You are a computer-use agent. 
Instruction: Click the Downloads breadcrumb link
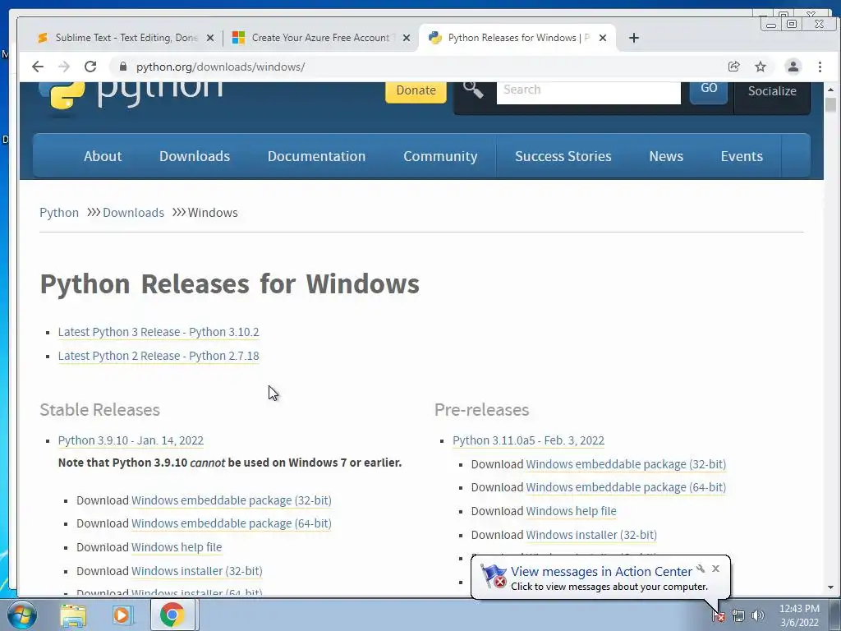[x=134, y=213]
